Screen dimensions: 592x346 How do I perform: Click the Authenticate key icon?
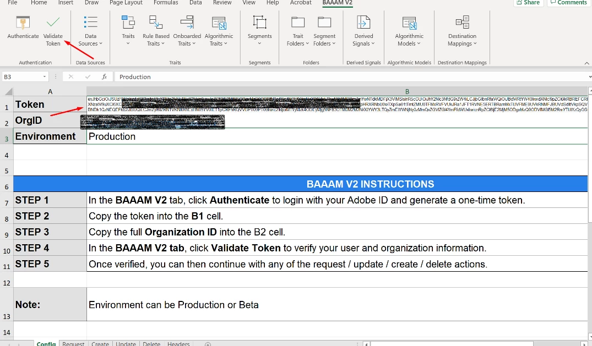click(23, 23)
